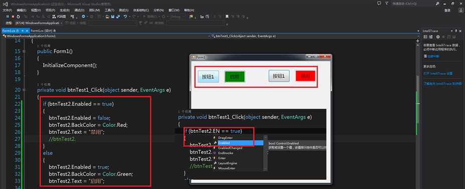Open the 视图(V) menu
The width and height of the screenshot is (465, 189).
[x=36, y=10]
